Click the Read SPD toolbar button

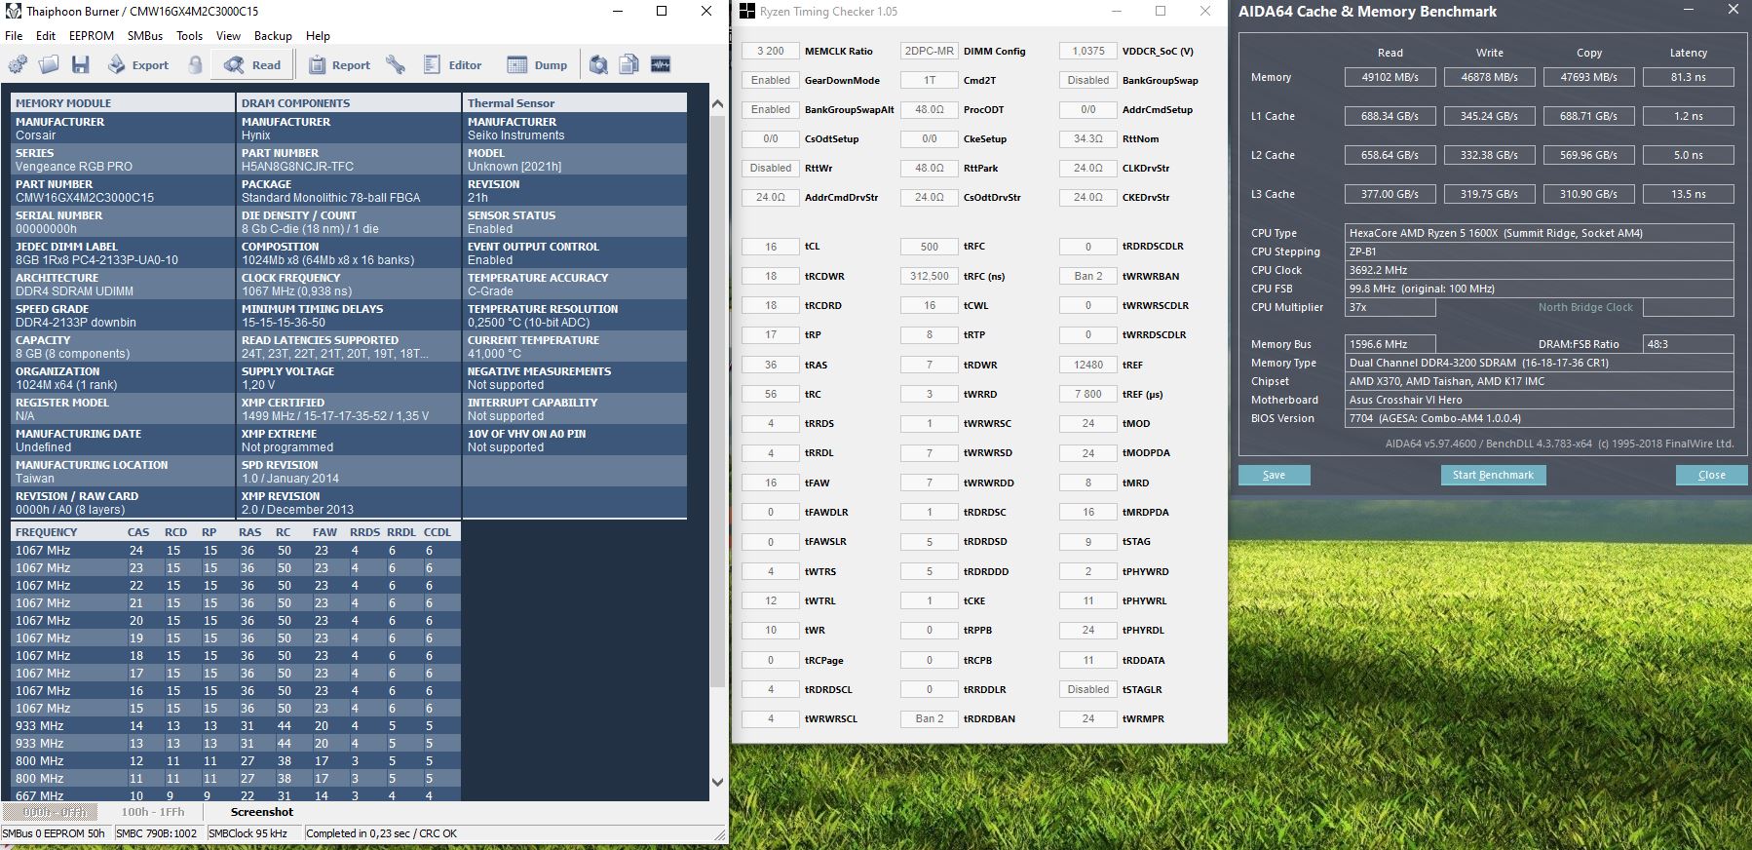click(x=252, y=65)
